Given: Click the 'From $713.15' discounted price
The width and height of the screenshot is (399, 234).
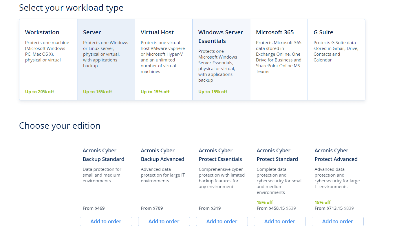Looking at the screenshot, I should tap(329, 208).
